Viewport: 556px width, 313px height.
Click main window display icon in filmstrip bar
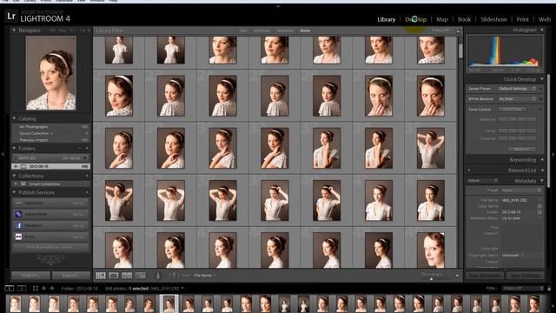point(10,288)
